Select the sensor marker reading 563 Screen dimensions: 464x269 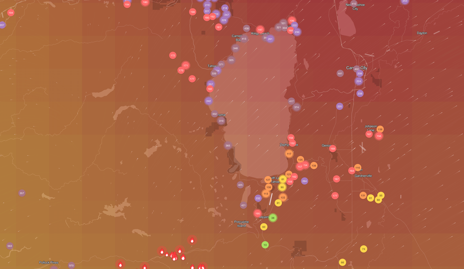click(10, 246)
